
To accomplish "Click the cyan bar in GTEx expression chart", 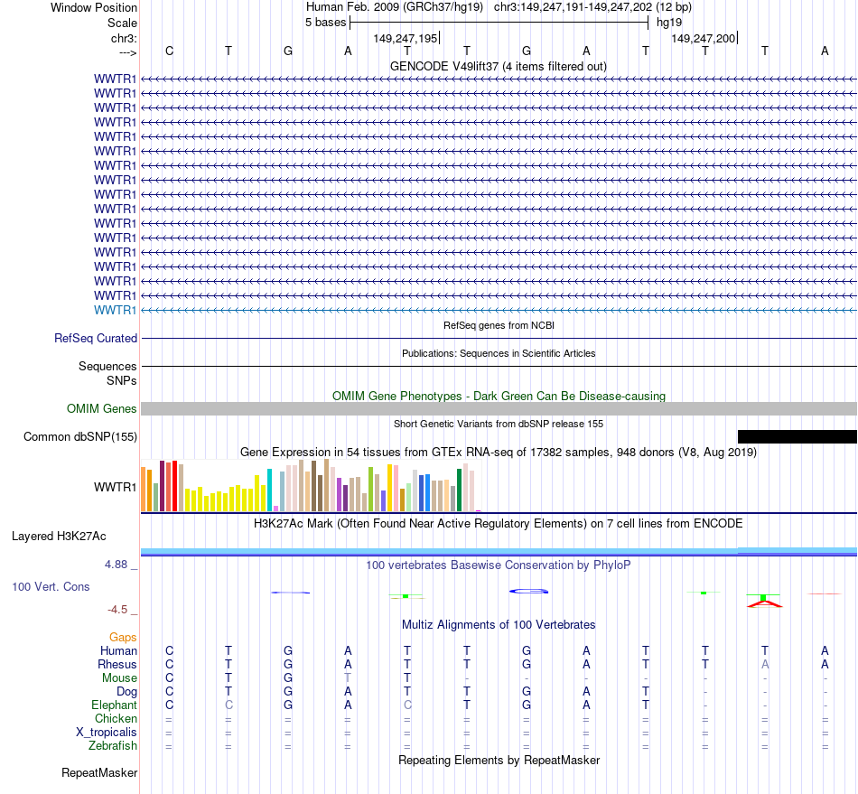I will (x=269, y=490).
